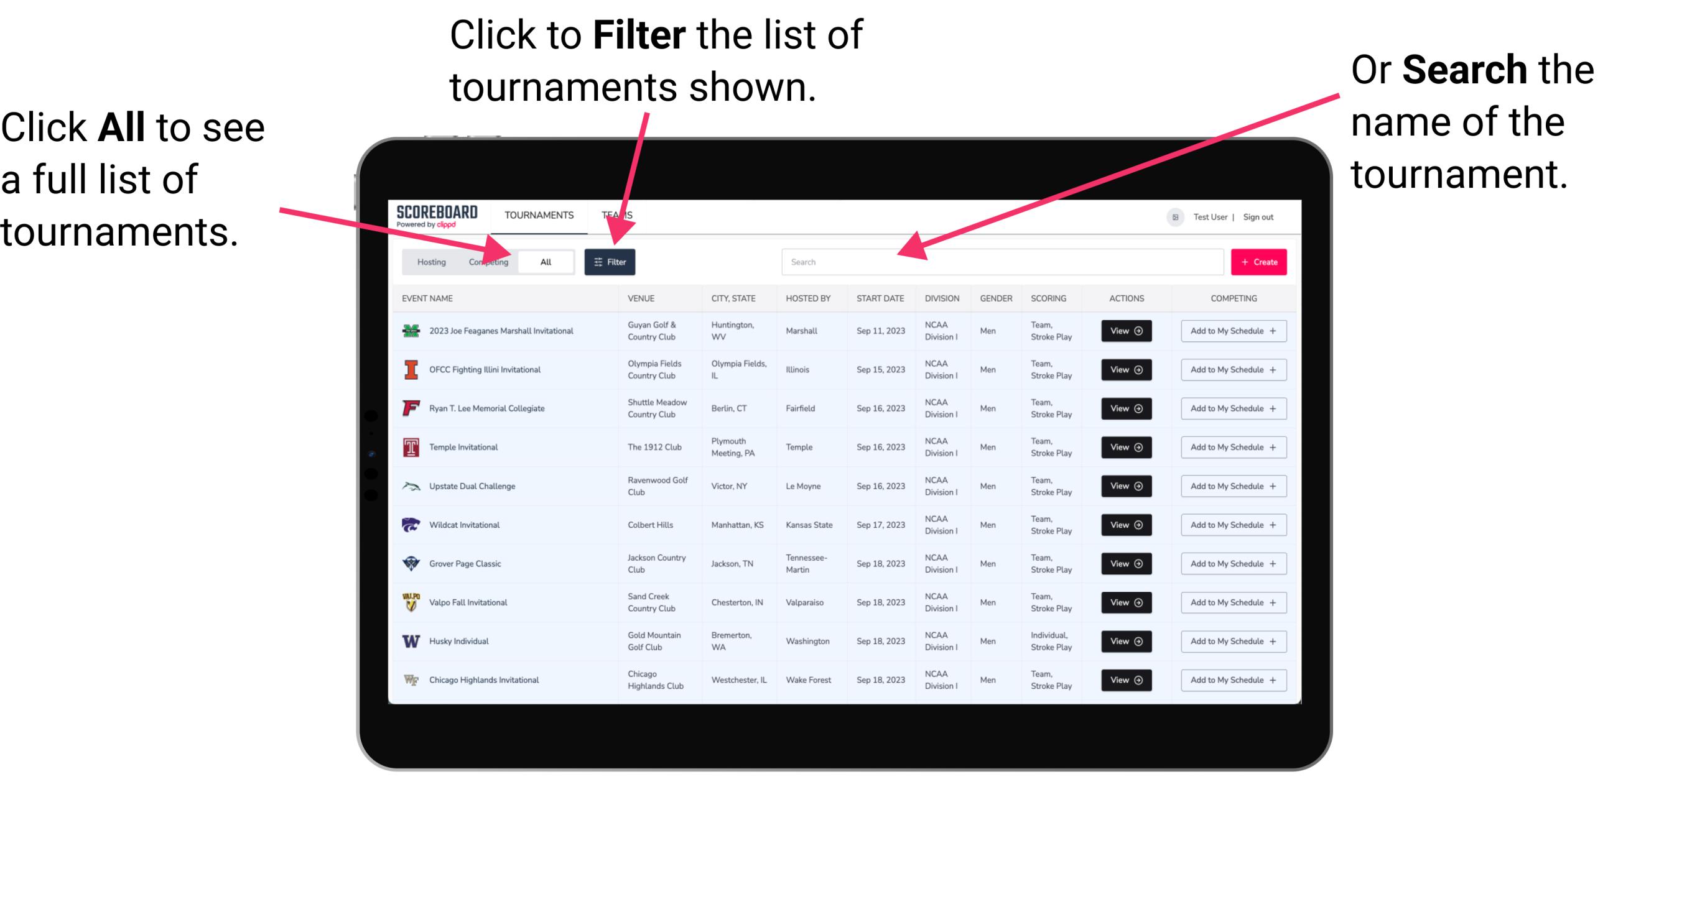Expand the DIVISION column sorter
This screenshot has height=907, width=1687.
(x=943, y=300)
